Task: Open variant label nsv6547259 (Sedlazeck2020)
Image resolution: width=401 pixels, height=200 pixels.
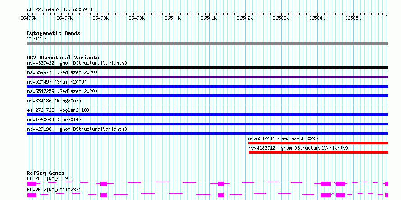Action: pyautogui.click(x=62, y=91)
